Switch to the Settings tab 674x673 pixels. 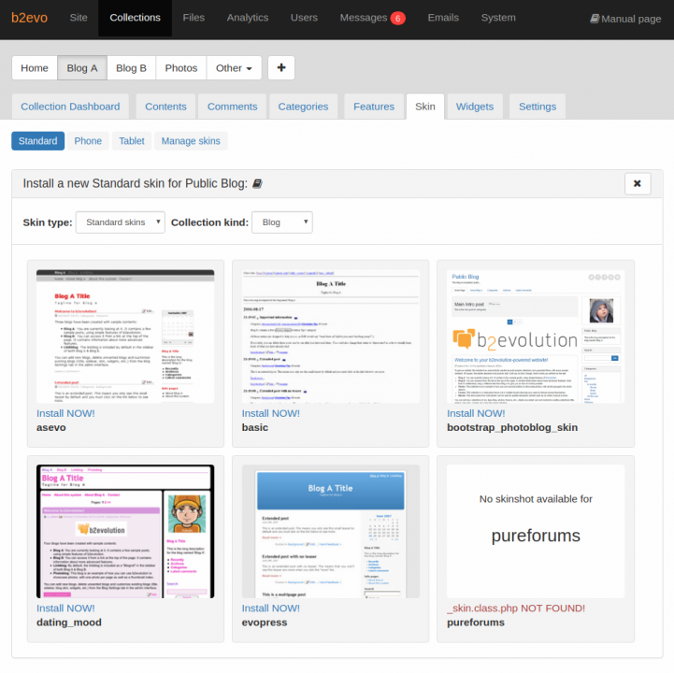click(538, 107)
